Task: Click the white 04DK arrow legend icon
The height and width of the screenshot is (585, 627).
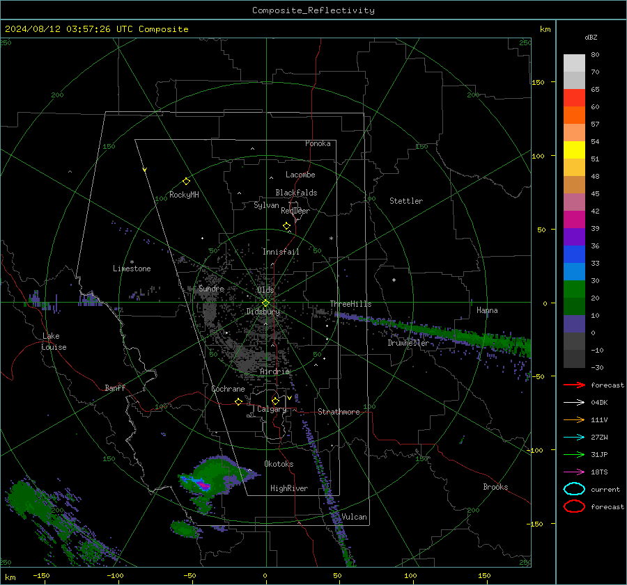Action: 574,402
